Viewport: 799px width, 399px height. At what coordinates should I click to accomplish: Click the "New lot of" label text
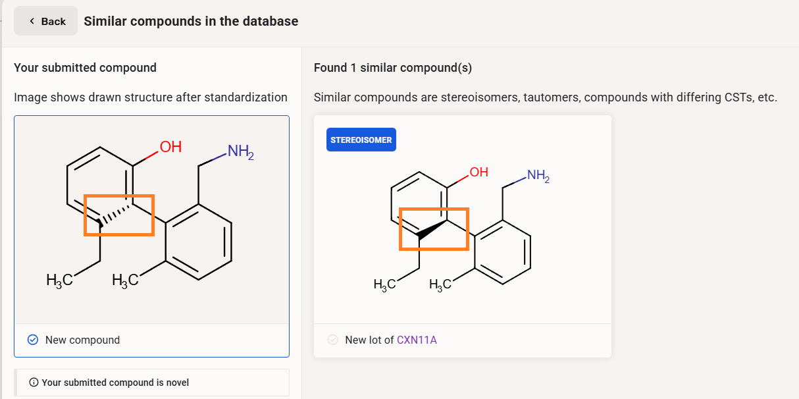click(369, 340)
